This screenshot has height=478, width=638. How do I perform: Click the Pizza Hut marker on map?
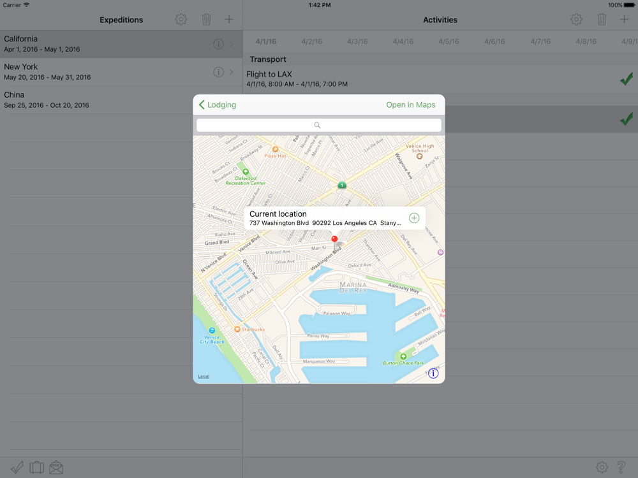276,149
